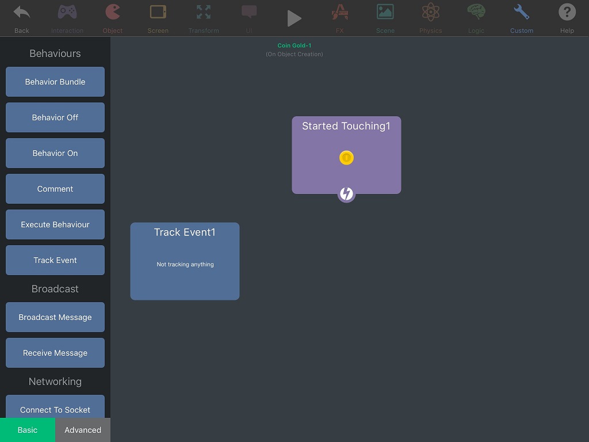
Task: Add a Behavior Bundle behaviour
Action: [55, 82]
